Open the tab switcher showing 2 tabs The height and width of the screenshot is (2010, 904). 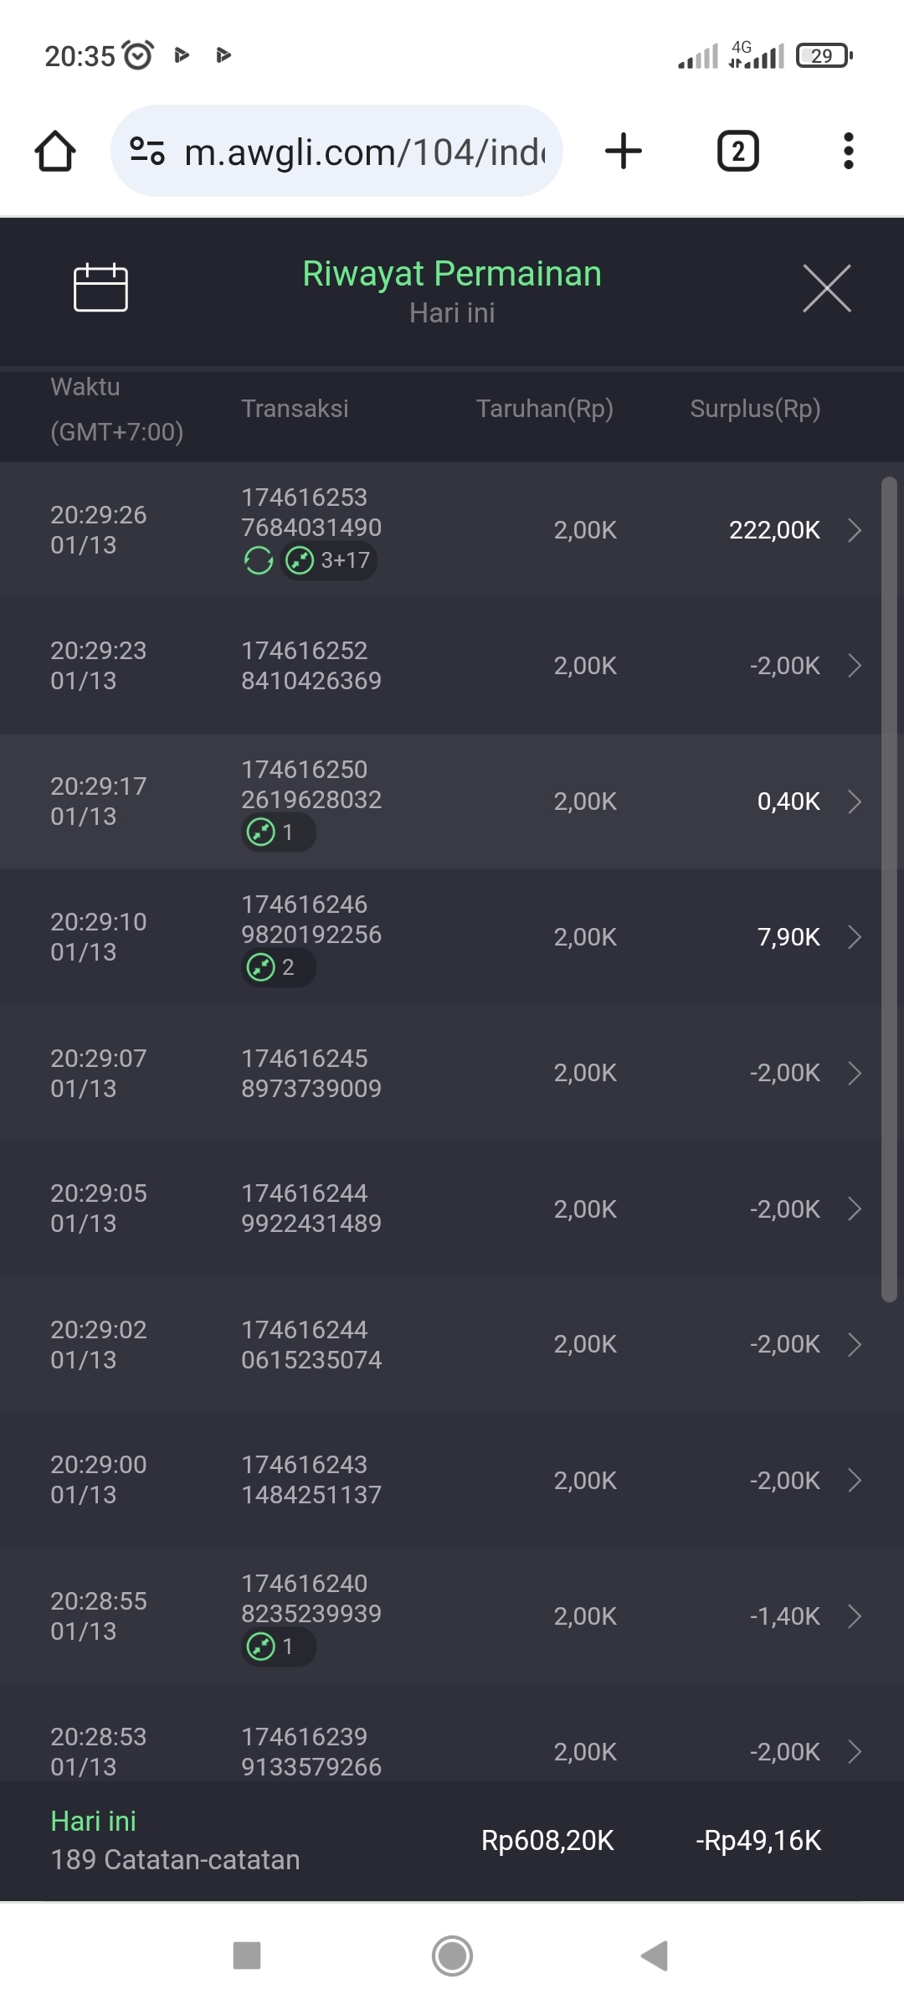(737, 152)
